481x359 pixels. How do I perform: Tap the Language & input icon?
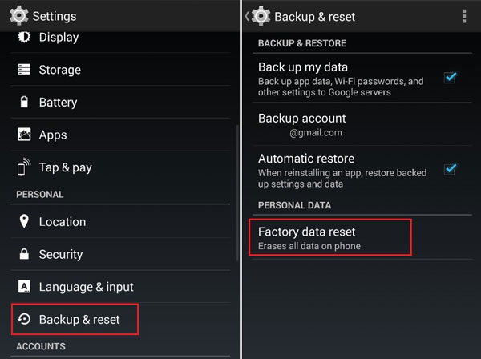coord(24,287)
